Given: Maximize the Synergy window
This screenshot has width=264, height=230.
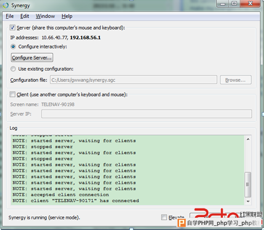Looking at the screenshot, I should (234, 4).
